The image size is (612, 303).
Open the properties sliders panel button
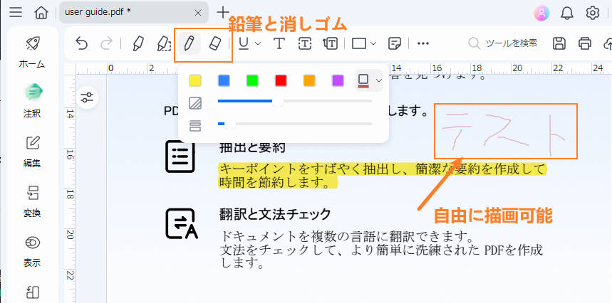point(87,97)
